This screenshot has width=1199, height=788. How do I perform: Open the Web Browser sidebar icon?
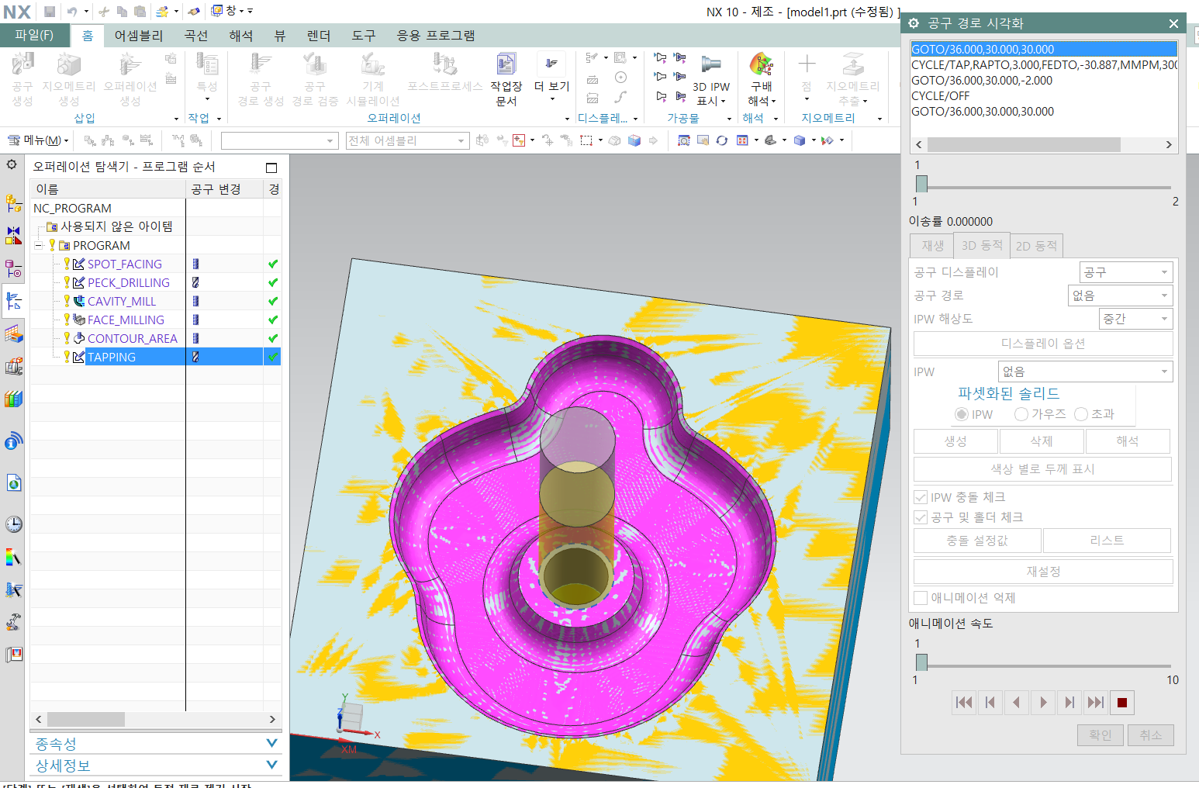13,483
